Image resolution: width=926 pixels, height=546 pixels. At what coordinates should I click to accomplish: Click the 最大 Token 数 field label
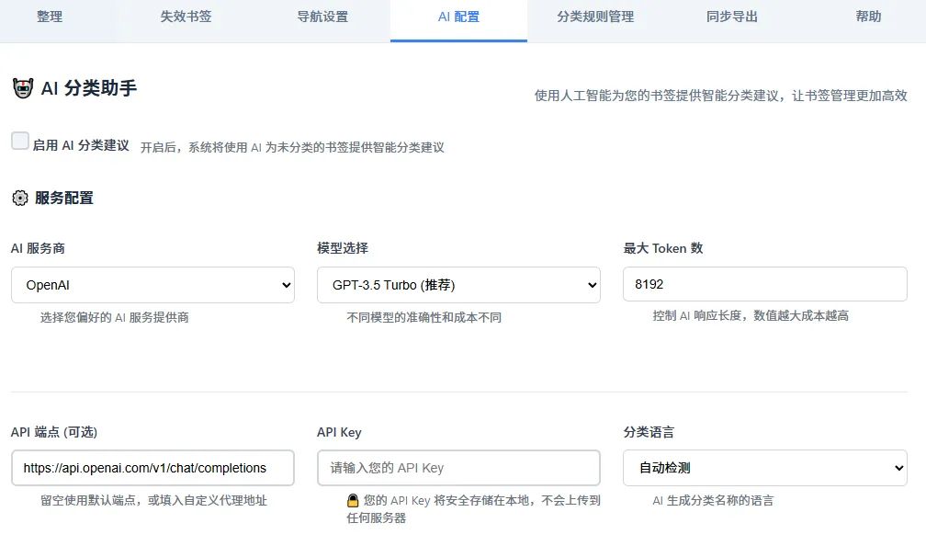point(663,248)
